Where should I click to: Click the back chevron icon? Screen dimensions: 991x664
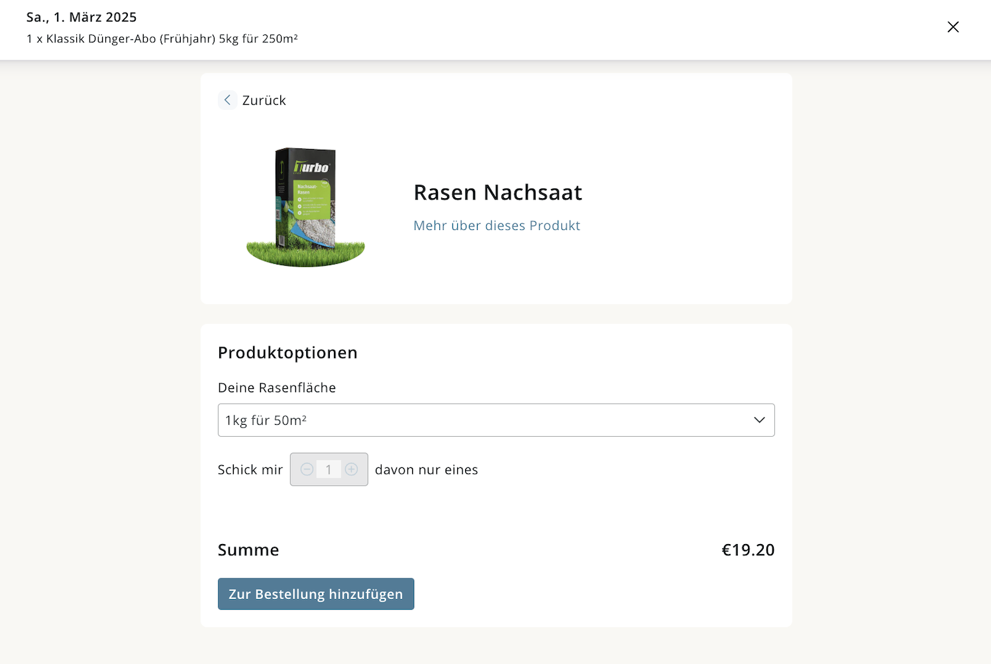click(x=227, y=100)
